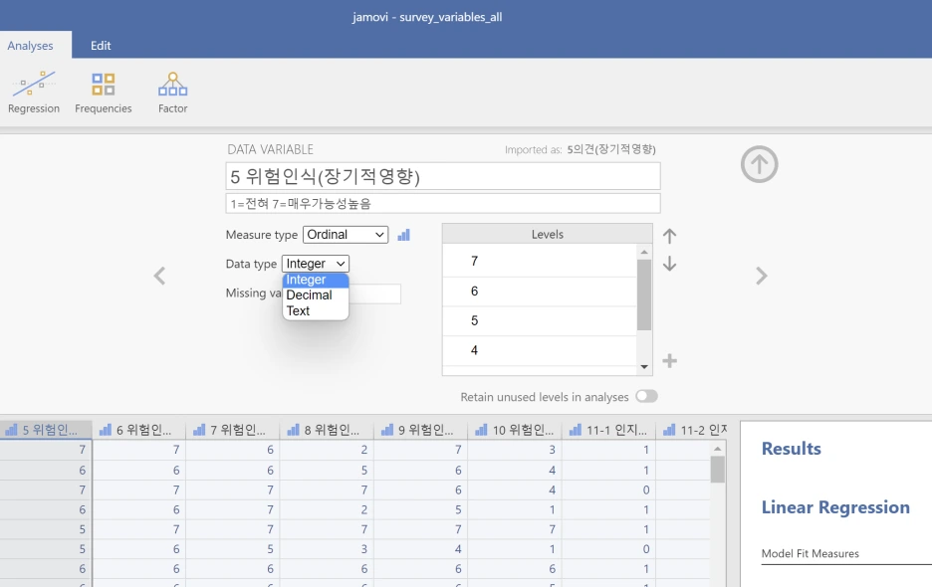Screen dimensions: 932x587
Task: Switch to the Edit tab
Action: pos(100,45)
